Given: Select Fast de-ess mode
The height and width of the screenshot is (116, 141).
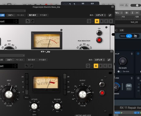Looking at the screenshot, I should [x=129, y=85].
